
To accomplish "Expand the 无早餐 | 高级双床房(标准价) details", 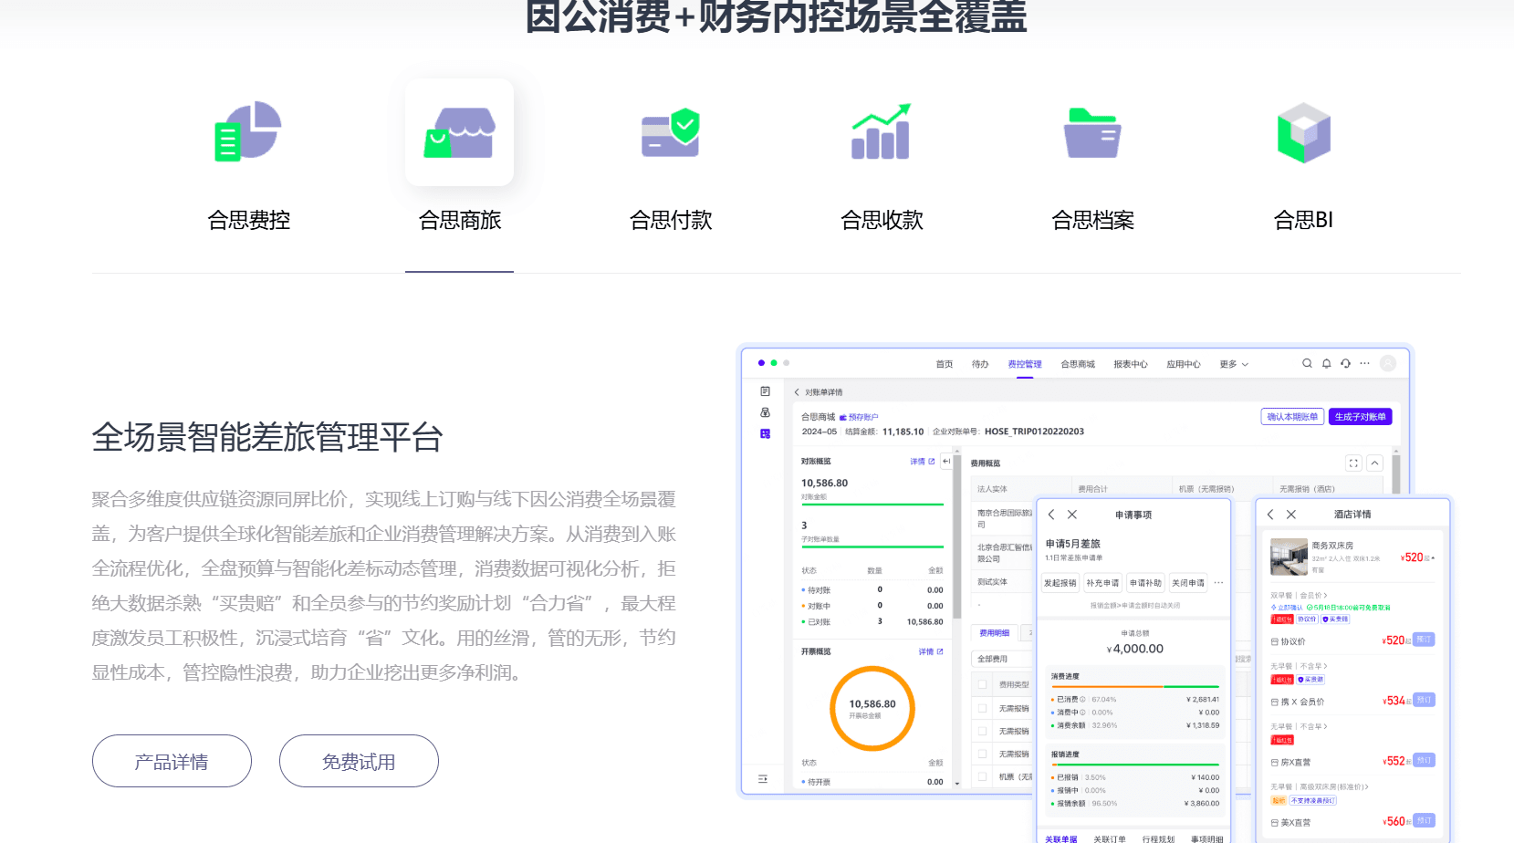I will (1320, 786).
